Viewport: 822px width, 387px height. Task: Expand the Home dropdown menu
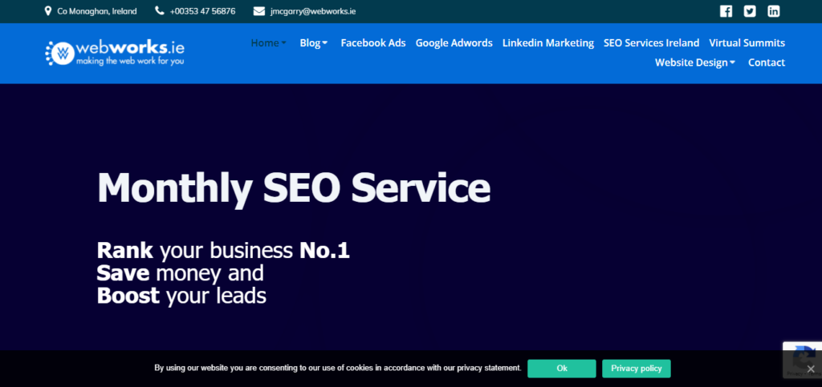[x=268, y=43]
